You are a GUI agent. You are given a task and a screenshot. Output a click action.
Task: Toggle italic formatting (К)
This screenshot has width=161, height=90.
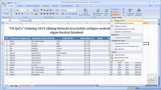coord(19,14)
